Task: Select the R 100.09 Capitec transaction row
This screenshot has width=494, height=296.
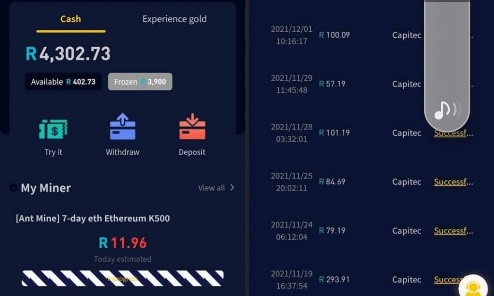Action: coord(347,35)
